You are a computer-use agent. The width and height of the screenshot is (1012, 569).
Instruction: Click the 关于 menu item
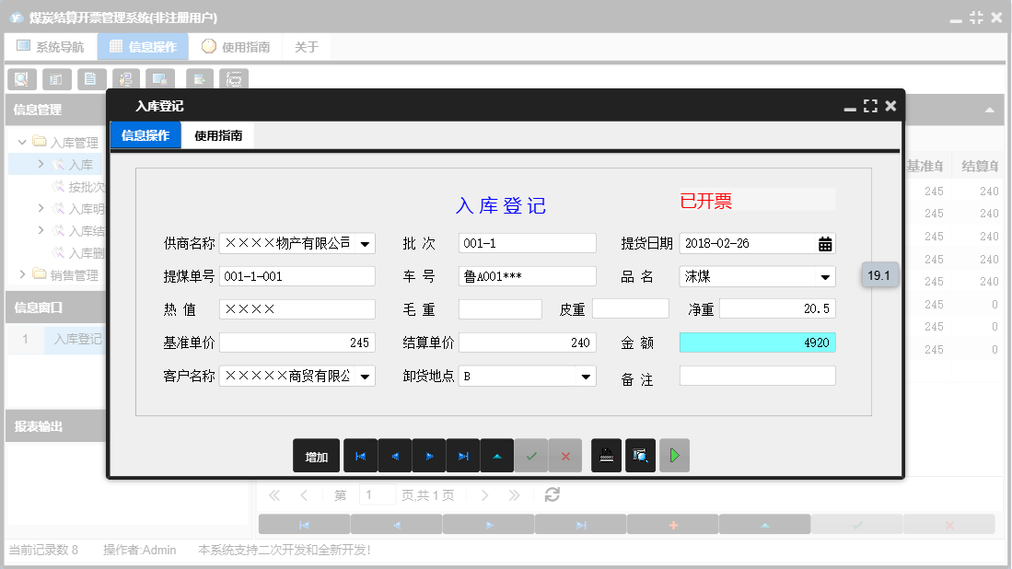click(306, 45)
